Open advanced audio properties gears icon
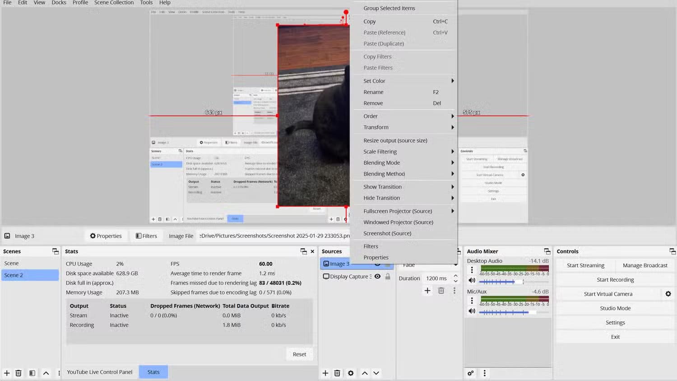This screenshot has height=381, width=677. [470, 373]
